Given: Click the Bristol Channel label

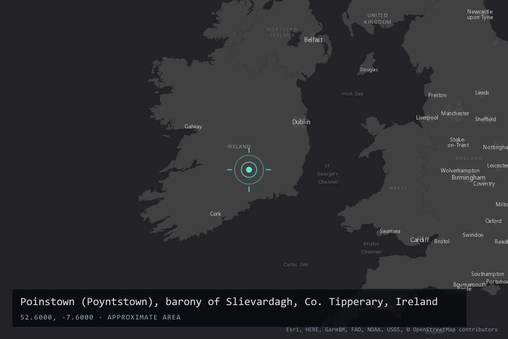Looking at the screenshot, I should pyautogui.click(x=371, y=248).
